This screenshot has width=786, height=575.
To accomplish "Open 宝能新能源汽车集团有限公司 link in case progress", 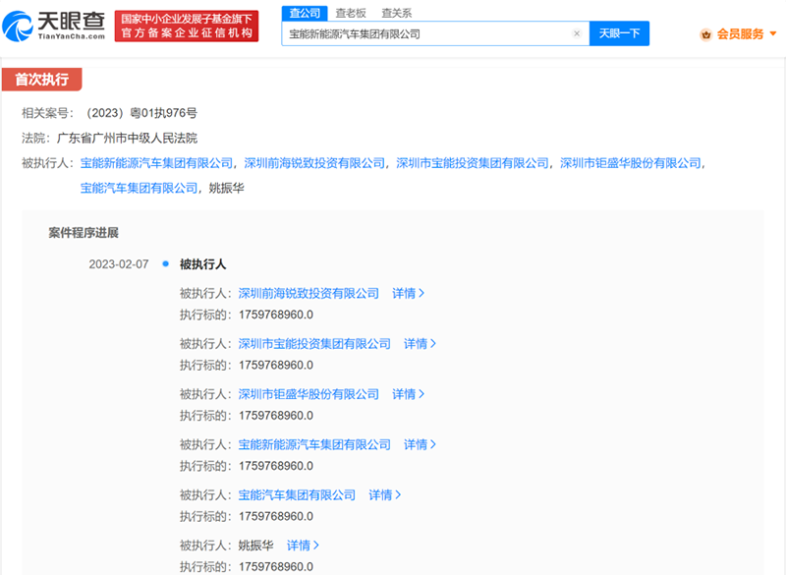I will [x=314, y=445].
